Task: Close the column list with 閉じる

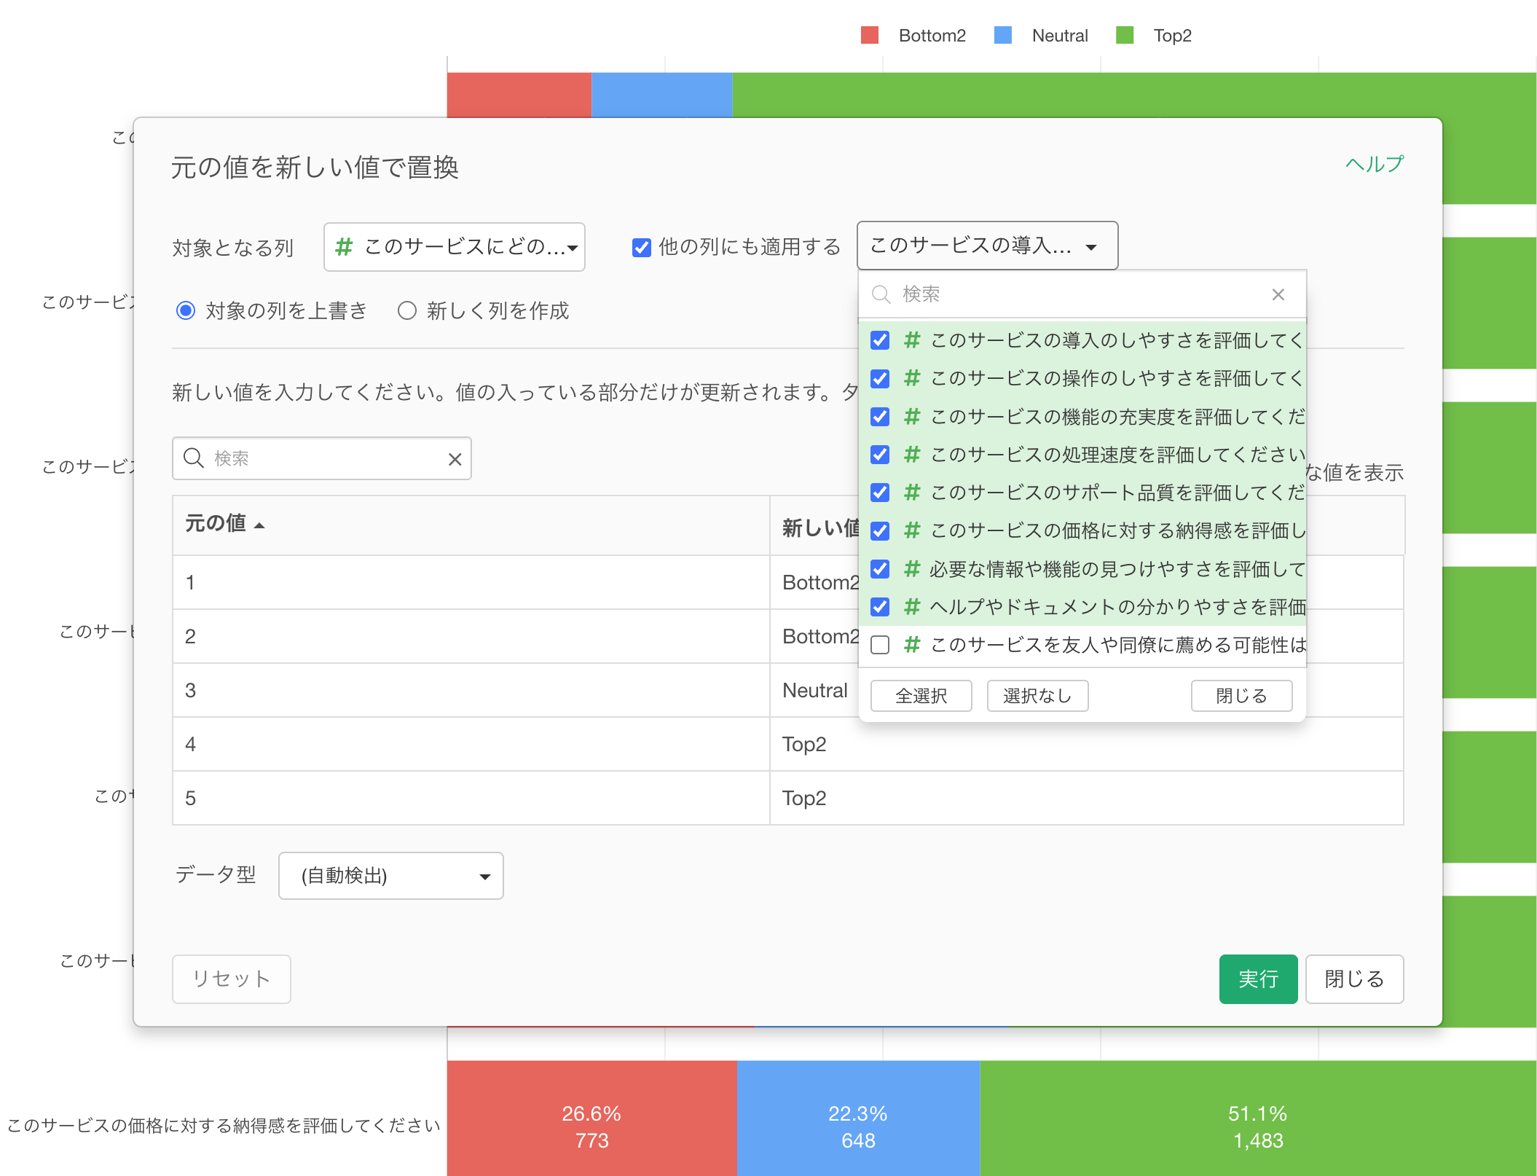Action: pyautogui.click(x=1241, y=696)
